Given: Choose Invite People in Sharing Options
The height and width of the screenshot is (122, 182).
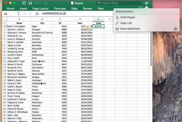Looking at the screenshot, I should pos(128,17).
